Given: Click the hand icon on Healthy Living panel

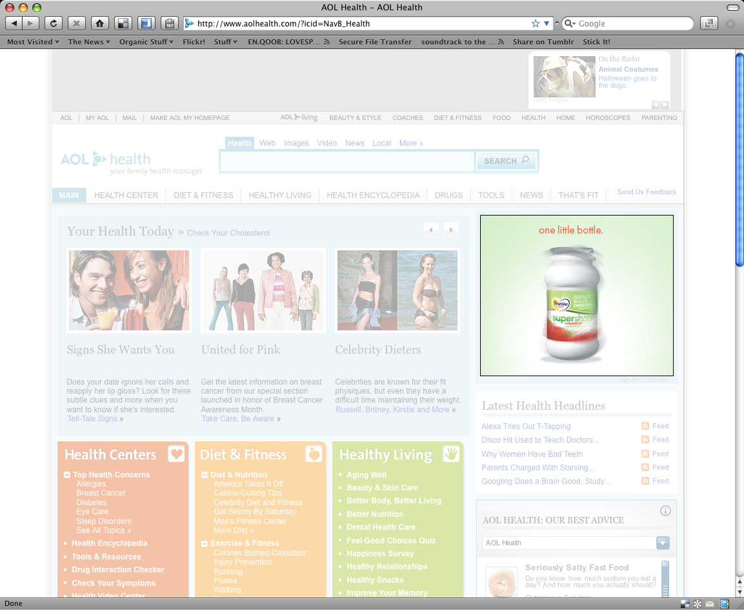Looking at the screenshot, I should (451, 454).
